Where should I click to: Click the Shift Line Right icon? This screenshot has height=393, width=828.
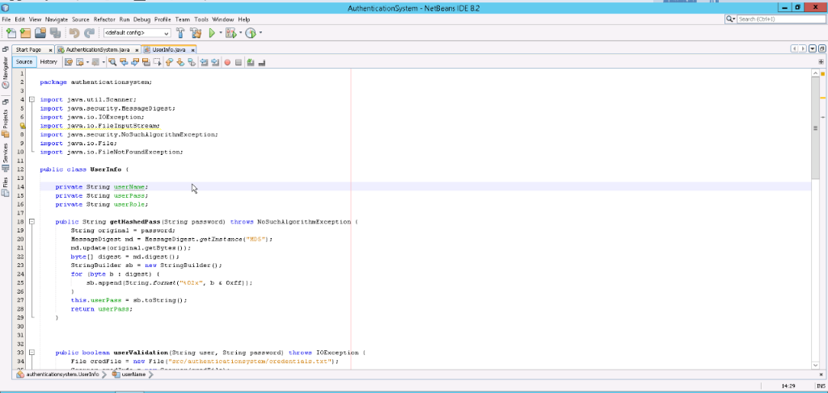pyautogui.click(x=215, y=62)
